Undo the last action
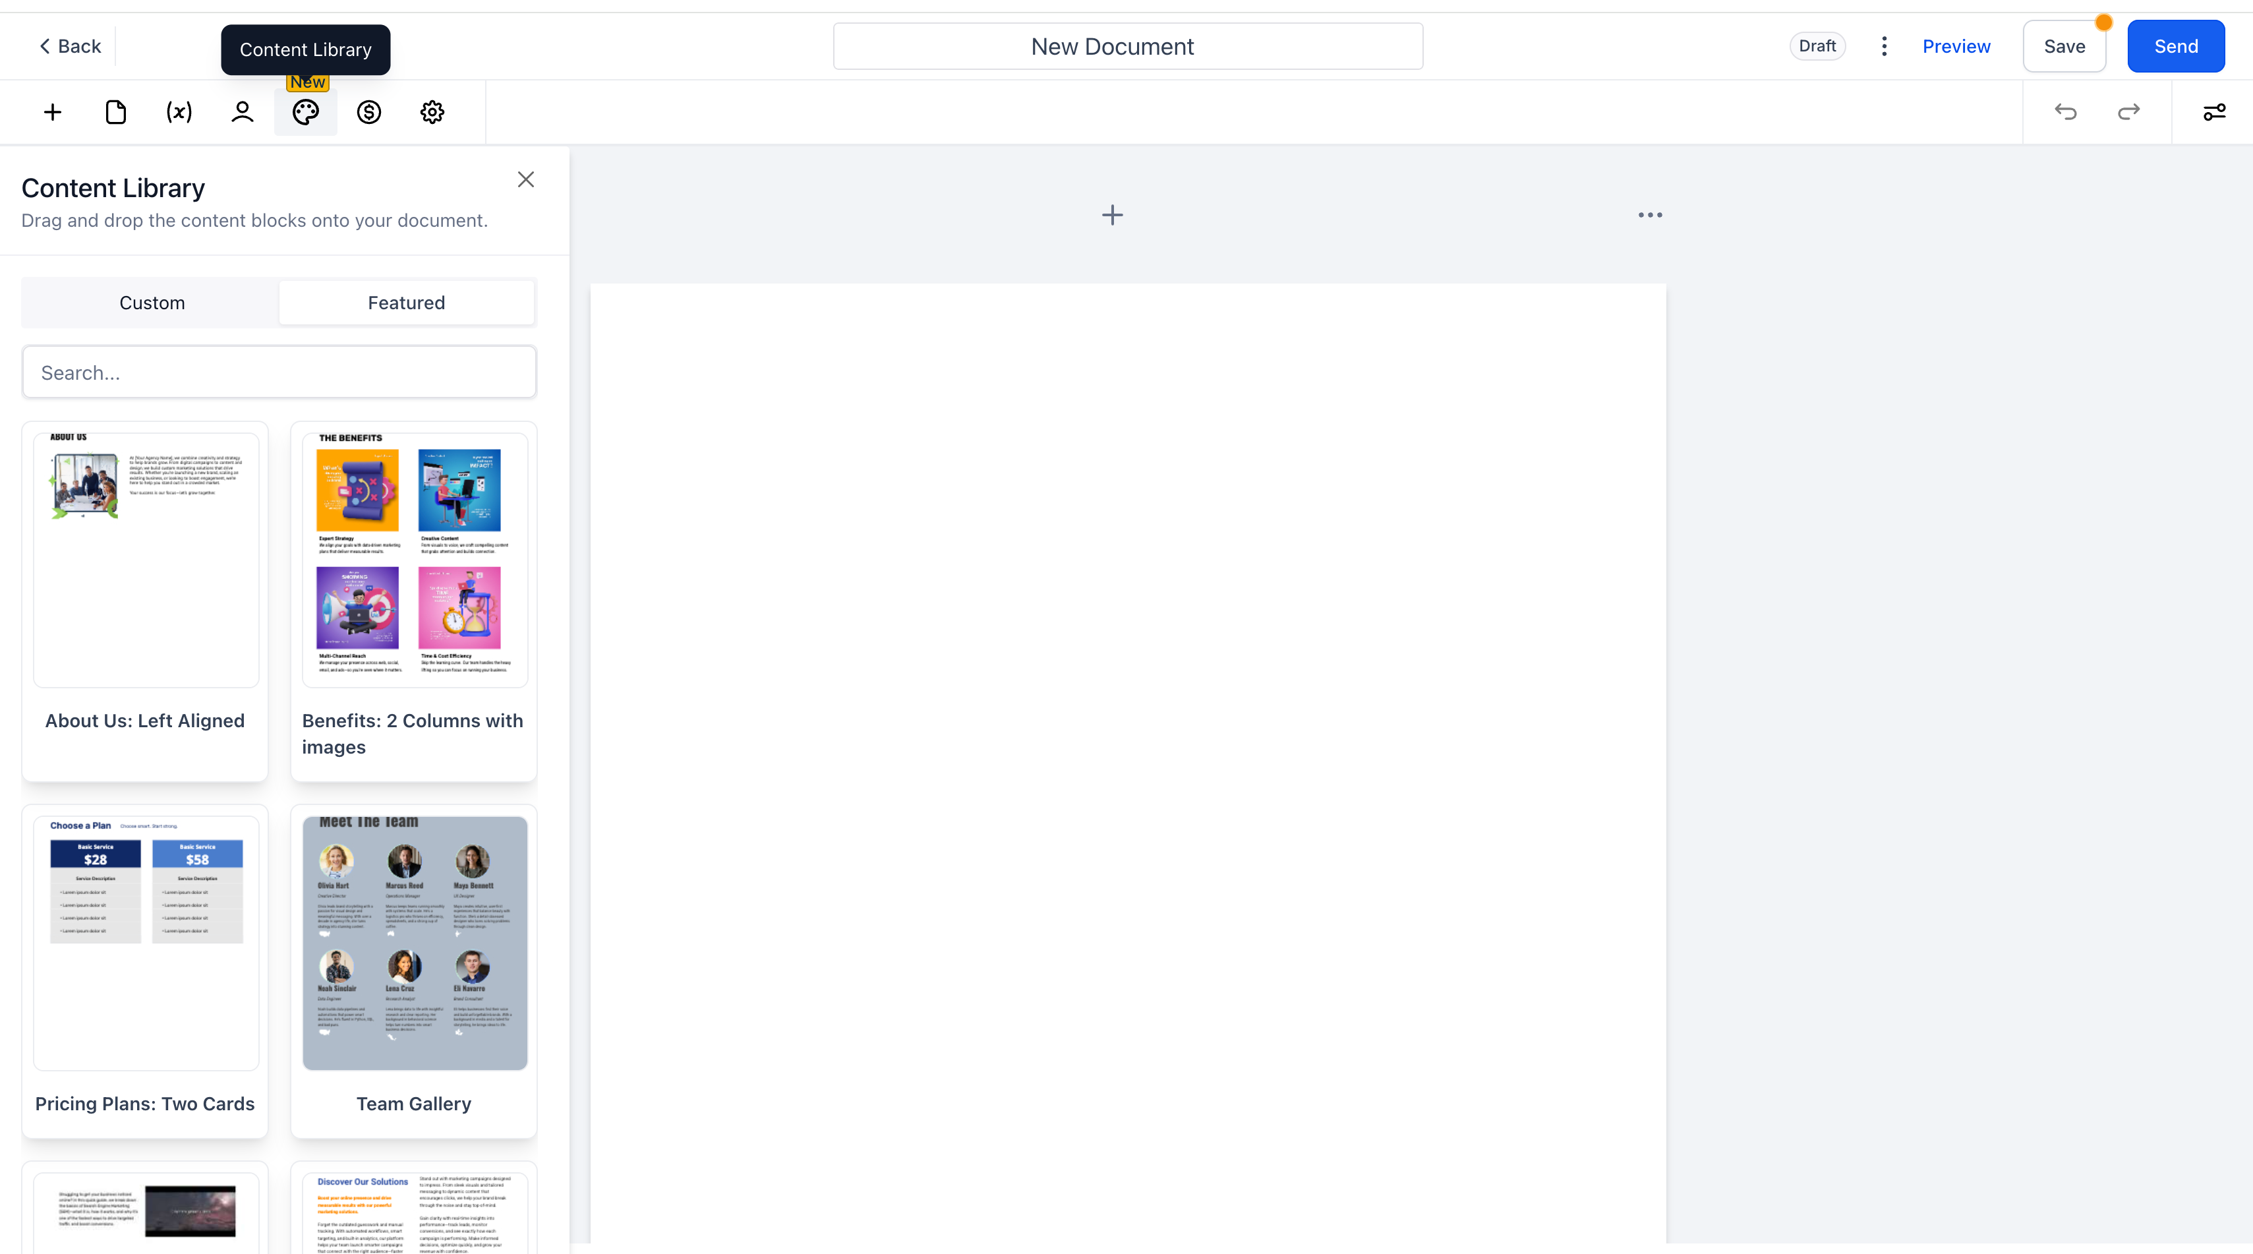The height and width of the screenshot is (1254, 2253). [2065, 112]
